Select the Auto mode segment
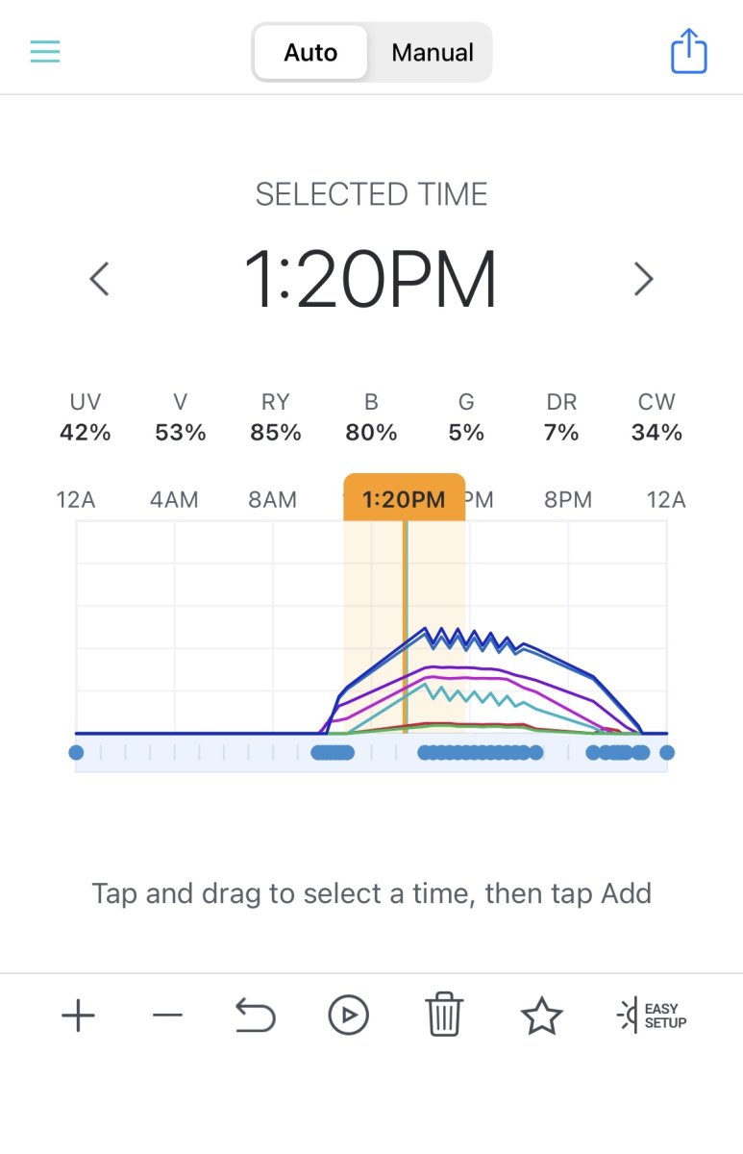Image resolution: width=743 pixels, height=1154 pixels. 310,52
